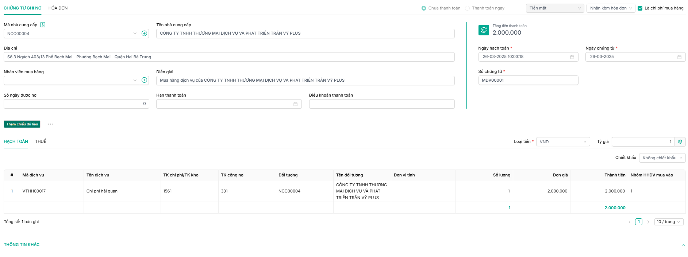
Task: Click the exchange rate settings gear icon
Action: coord(680,142)
